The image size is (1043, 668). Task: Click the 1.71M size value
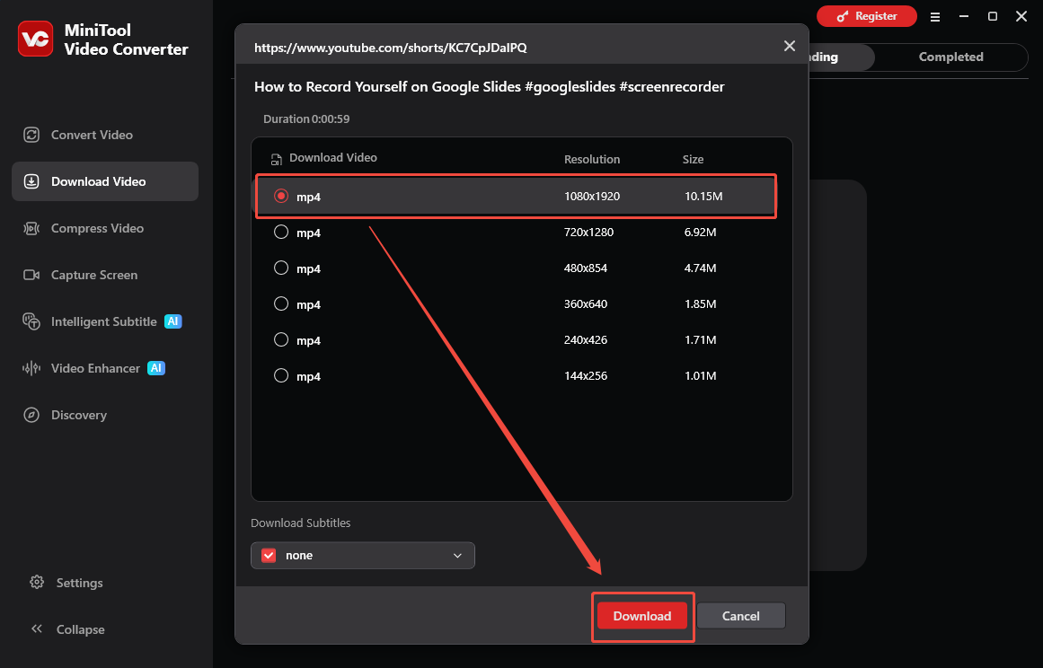click(701, 339)
